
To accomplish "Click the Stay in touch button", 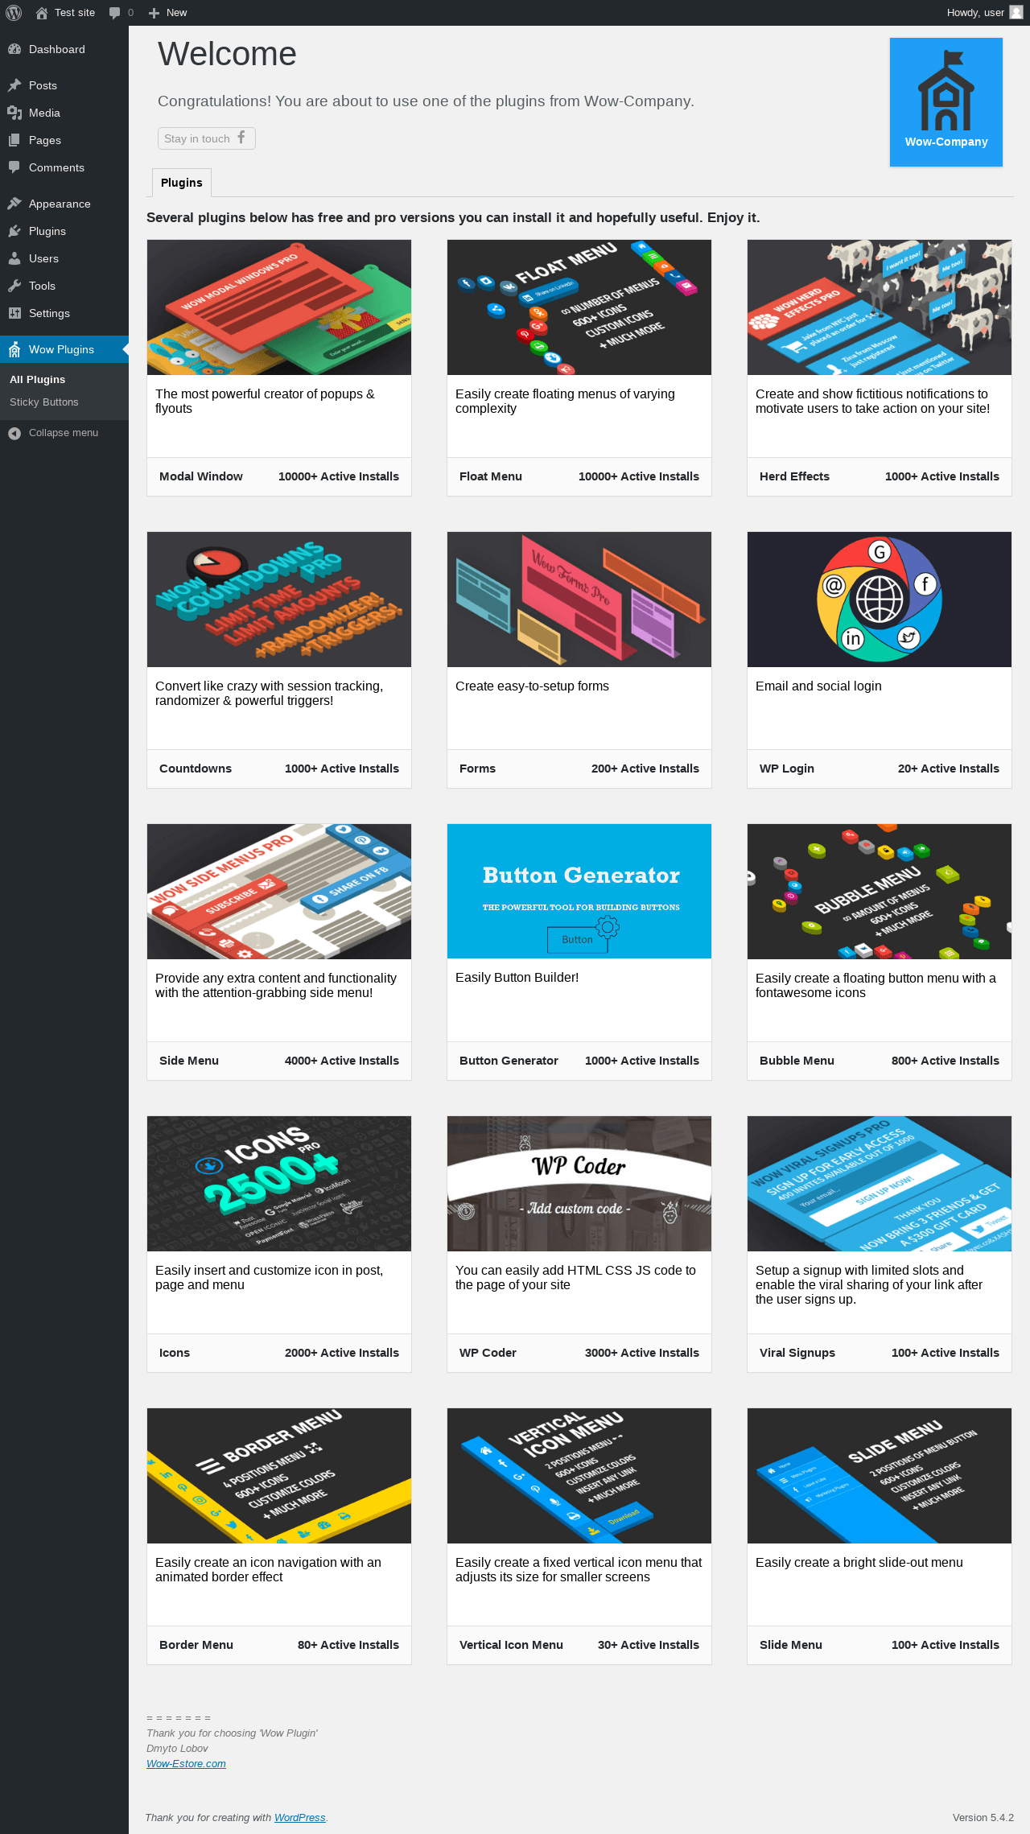I will coord(207,138).
